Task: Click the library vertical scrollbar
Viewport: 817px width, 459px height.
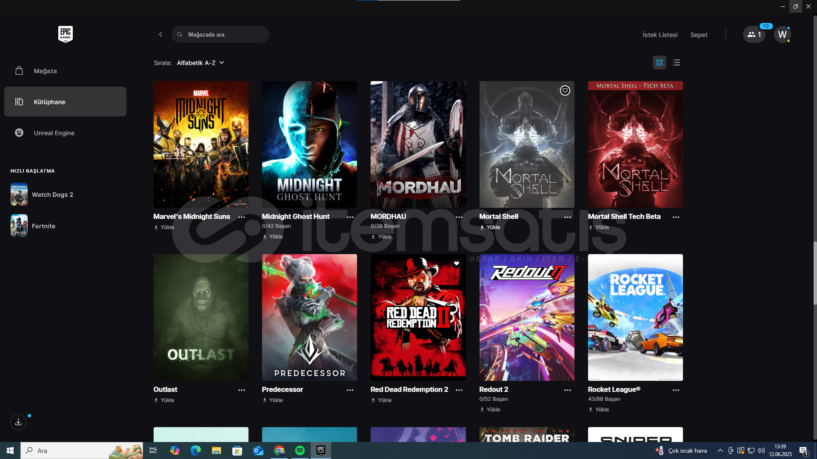Action: click(x=815, y=273)
